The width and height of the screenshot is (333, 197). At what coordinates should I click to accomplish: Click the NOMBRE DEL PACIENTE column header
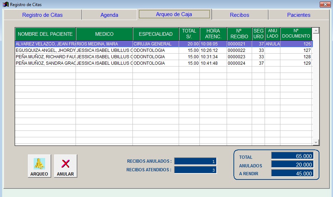[45, 34]
